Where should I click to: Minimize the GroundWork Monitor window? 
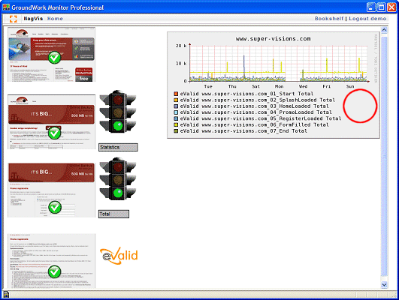pyautogui.click(x=371, y=7)
